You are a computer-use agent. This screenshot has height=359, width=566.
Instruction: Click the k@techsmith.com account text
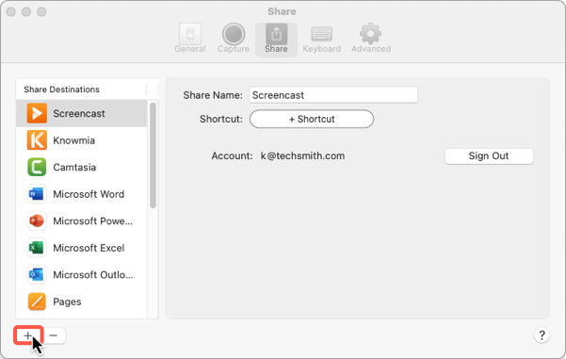302,156
